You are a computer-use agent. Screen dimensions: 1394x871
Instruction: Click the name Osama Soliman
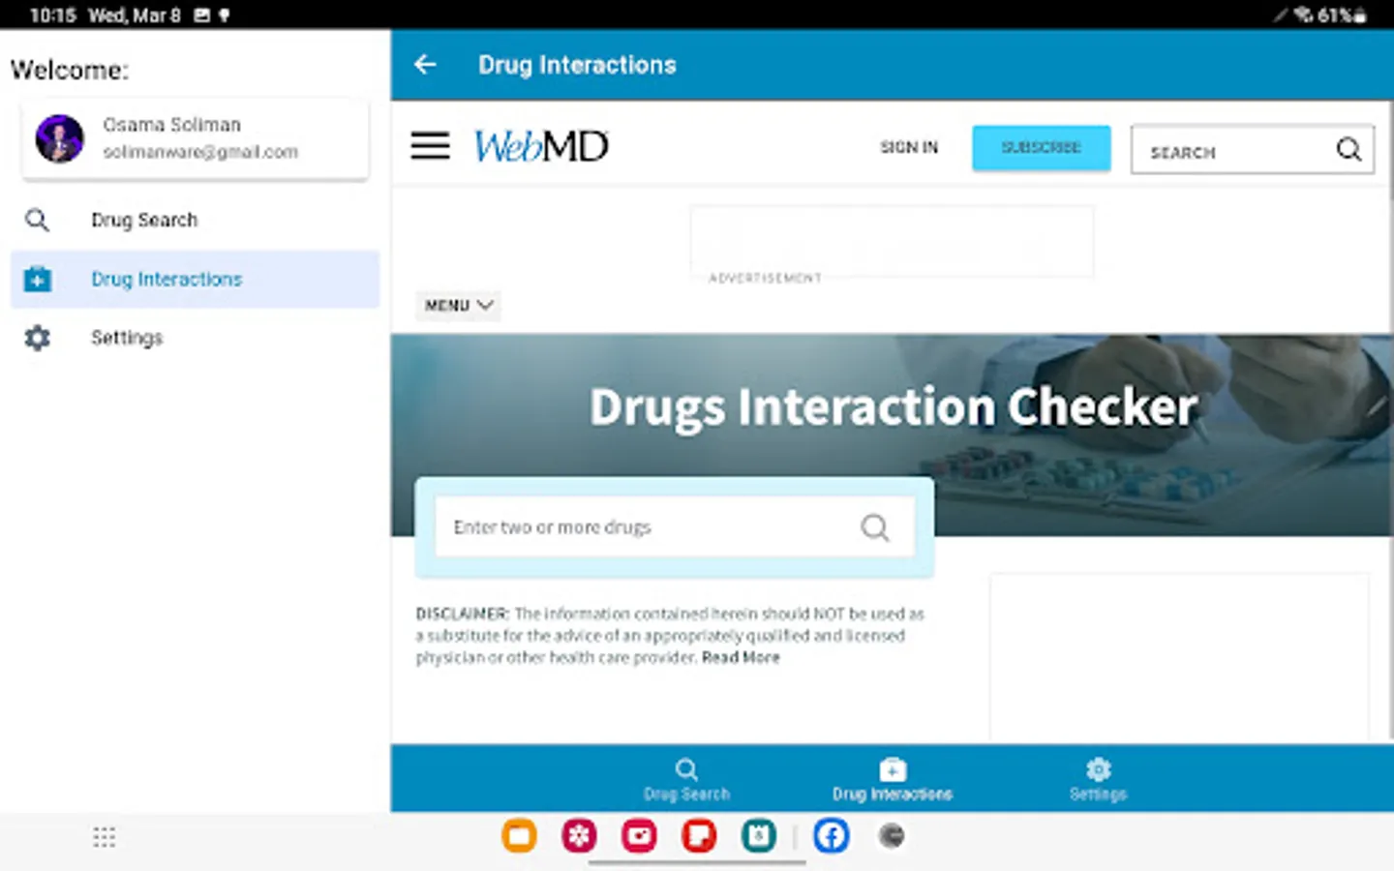click(x=172, y=125)
